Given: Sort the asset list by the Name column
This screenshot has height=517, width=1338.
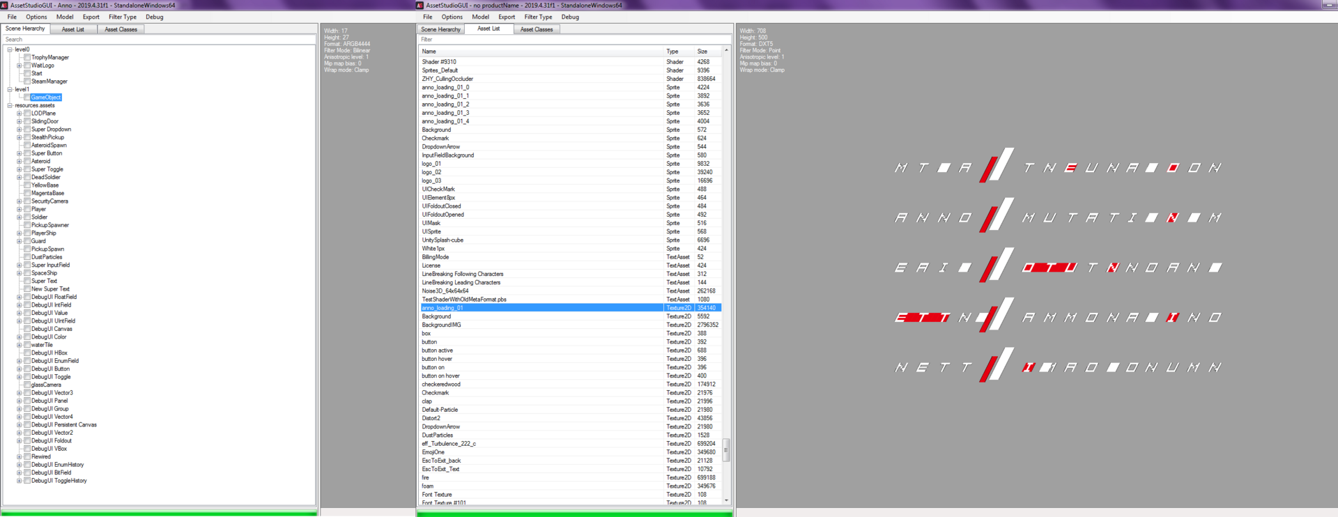Looking at the screenshot, I should [x=541, y=52].
